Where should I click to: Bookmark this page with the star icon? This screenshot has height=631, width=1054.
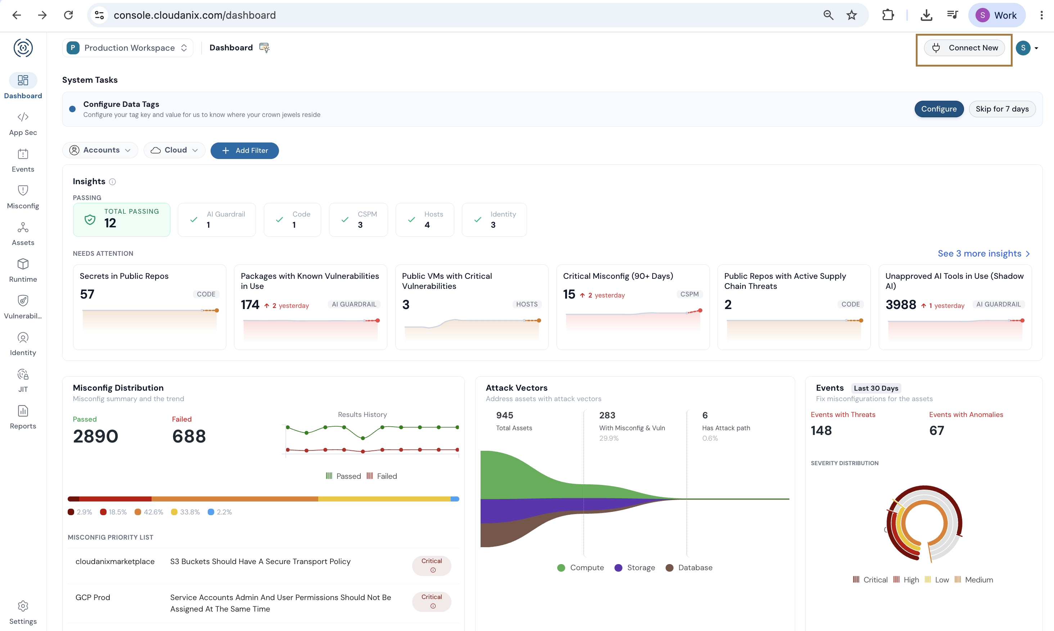(852, 15)
